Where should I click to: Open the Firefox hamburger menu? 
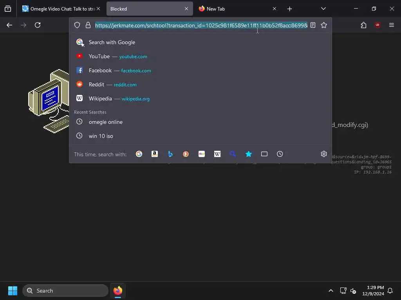(392, 25)
